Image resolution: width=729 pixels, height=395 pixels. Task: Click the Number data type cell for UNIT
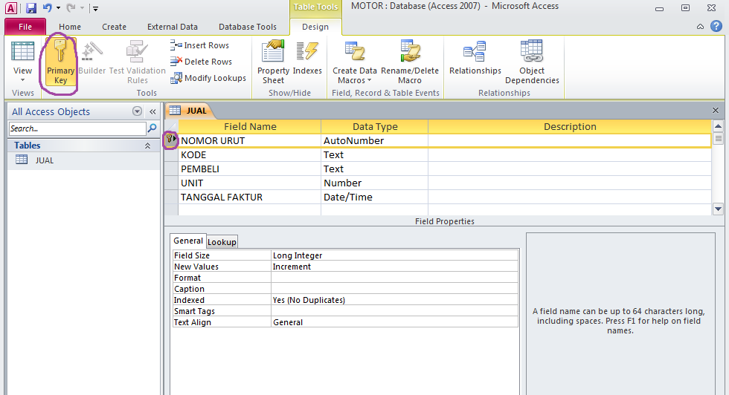pyautogui.click(x=374, y=183)
